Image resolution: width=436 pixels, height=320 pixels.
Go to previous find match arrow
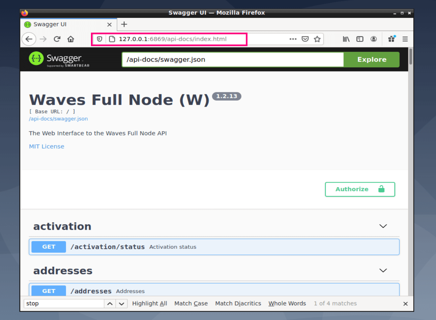110,304
